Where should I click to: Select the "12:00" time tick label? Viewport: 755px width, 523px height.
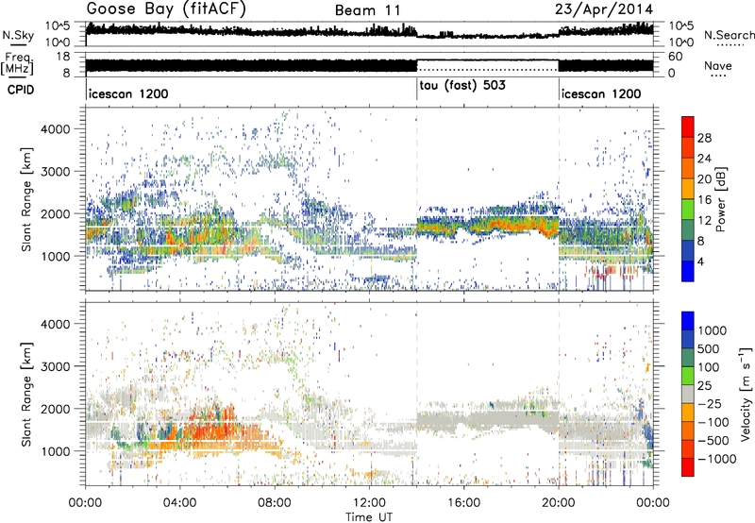point(369,503)
